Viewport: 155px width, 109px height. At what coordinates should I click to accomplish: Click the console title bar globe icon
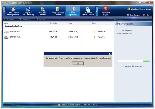[x=3, y=3]
